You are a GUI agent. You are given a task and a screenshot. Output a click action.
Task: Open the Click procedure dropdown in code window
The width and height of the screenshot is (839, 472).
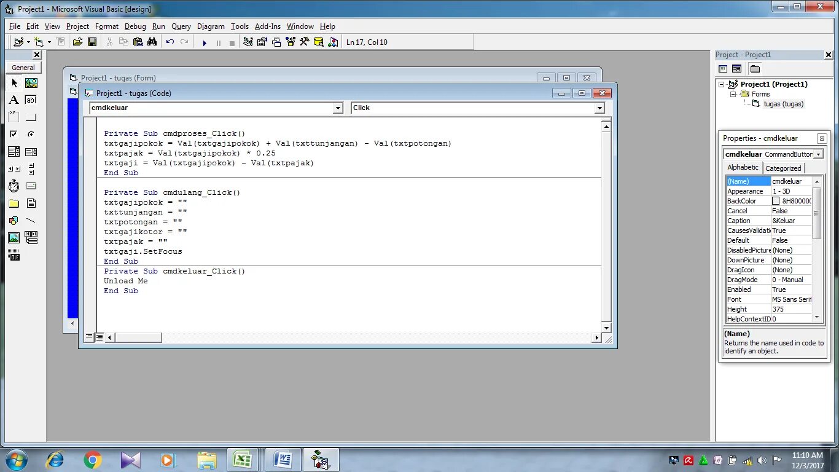click(599, 108)
